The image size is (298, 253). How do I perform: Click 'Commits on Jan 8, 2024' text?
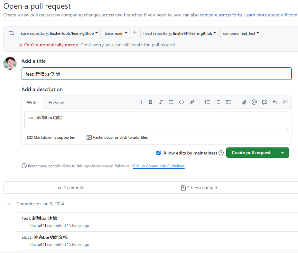[40, 204]
